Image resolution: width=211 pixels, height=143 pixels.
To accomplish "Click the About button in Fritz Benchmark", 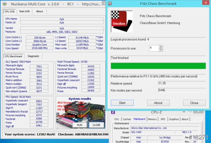I will pyautogui.click(x=158, y=103).
